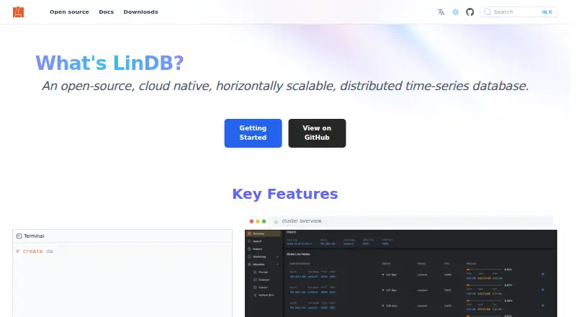Toggle the color theme icon
This screenshot has height=317, width=576.
pyautogui.click(x=456, y=12)
